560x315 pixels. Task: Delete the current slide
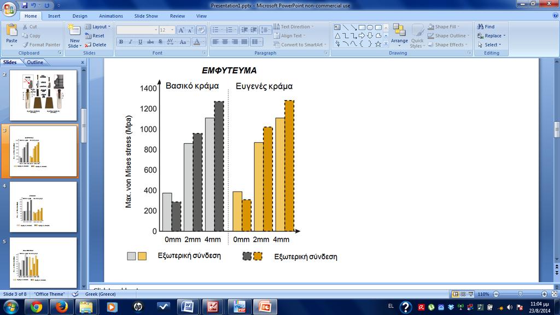(x=95, y=45)
